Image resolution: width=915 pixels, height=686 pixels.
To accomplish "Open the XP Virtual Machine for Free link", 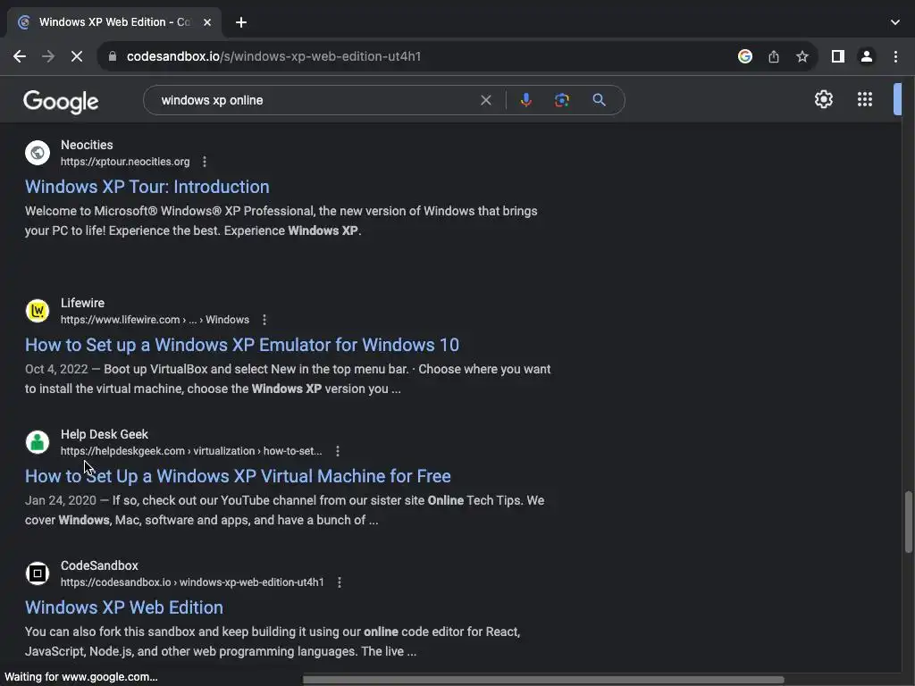I will (238, 476).
